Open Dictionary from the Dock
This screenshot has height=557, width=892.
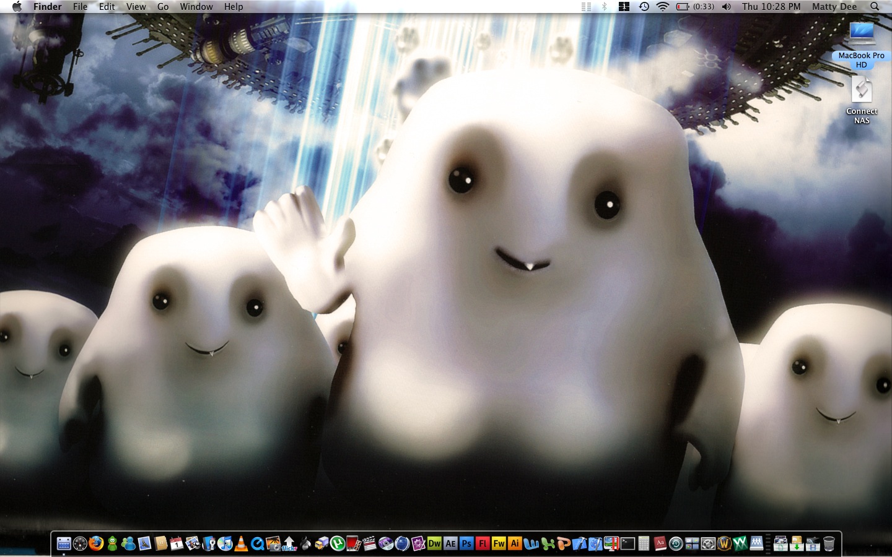click(x=660, y=543)
